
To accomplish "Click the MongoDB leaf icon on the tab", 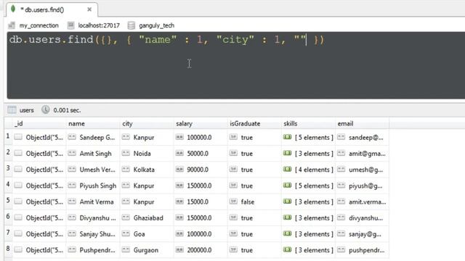I will (x=13, y=9).
